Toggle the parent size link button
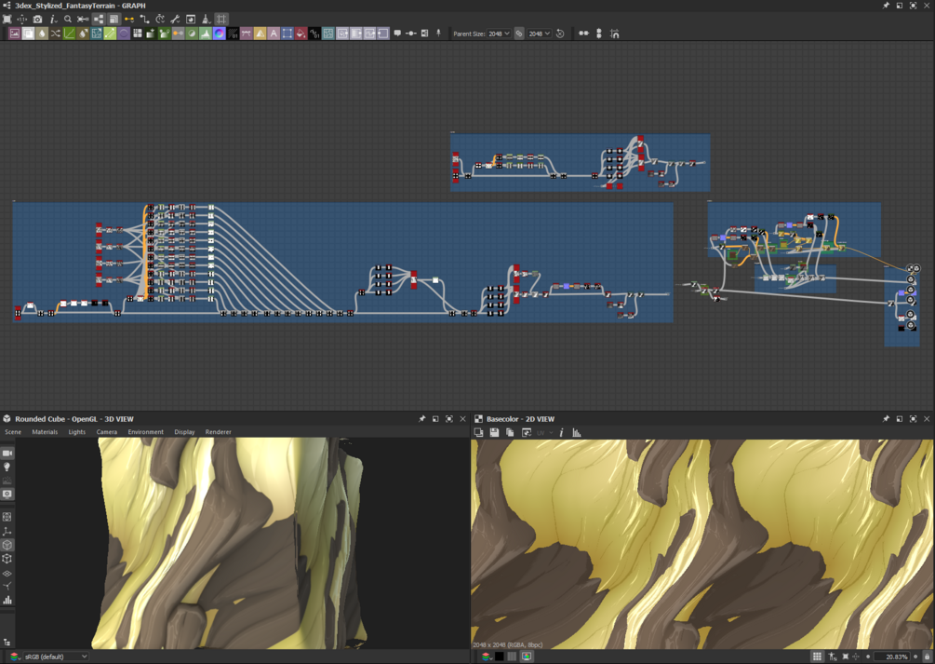The image size is (935, 664). pos(519,34)
